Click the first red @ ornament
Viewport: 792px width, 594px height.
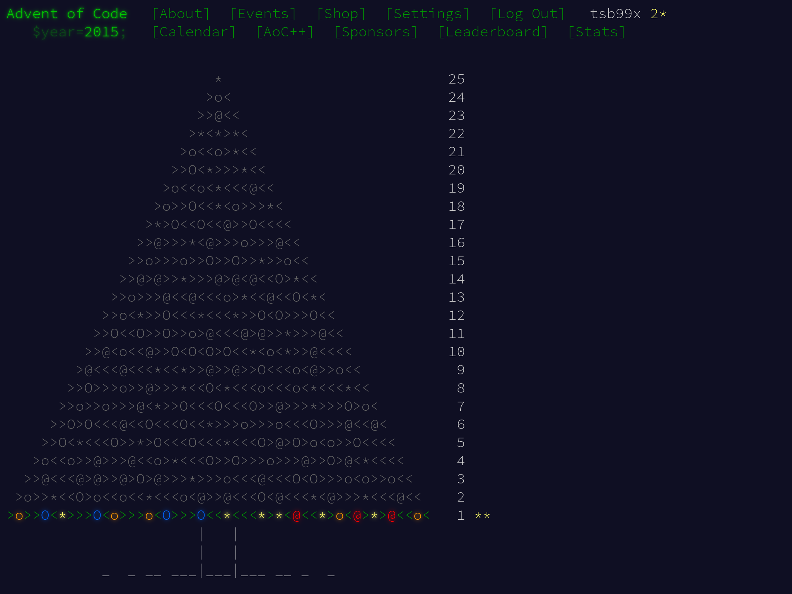click(x=297, y=515)
